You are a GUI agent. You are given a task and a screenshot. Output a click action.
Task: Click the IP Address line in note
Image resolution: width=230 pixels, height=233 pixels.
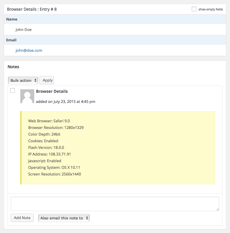pyautogui.click(x=49, y=154)
